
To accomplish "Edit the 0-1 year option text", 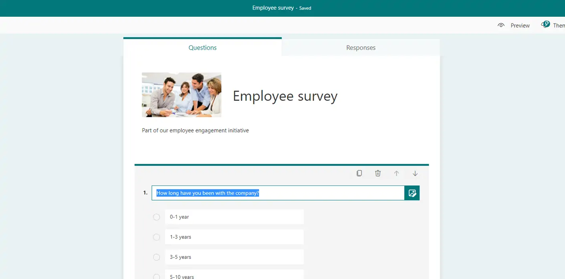I will click(x=234, y=217).
